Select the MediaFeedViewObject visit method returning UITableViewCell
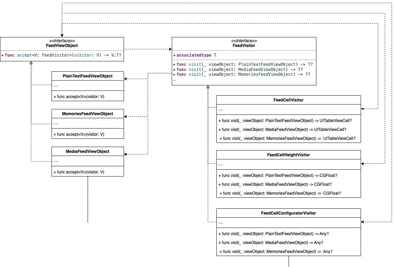Screen dimensions: 395x267 pos(284,130)
